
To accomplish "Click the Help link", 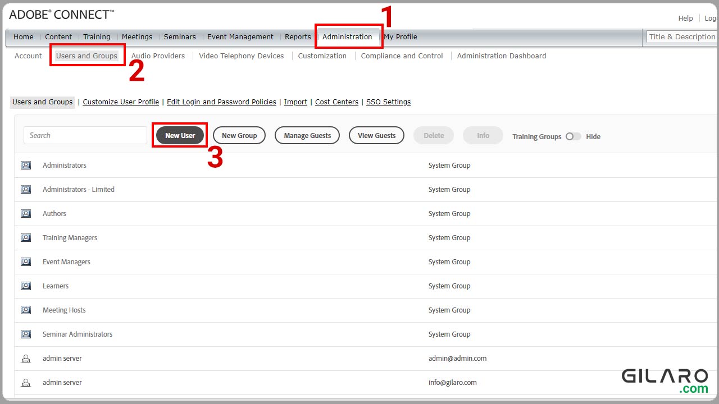I will point(685,19).
